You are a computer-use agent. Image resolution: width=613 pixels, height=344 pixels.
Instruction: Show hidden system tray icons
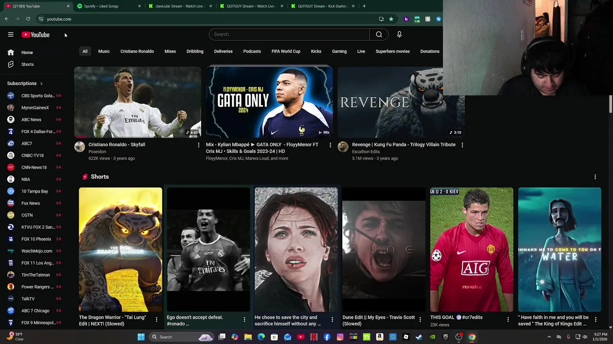pos(549,337)
